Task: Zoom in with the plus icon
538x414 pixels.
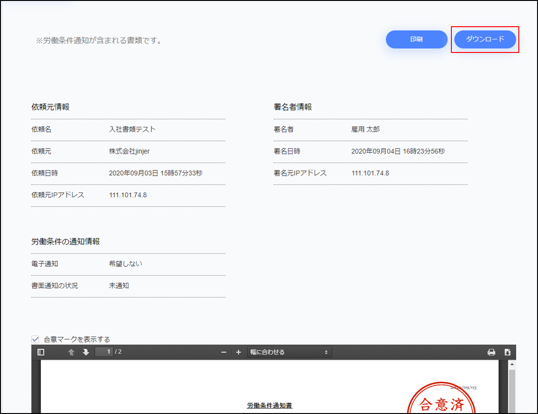Action: coord(238,352)
